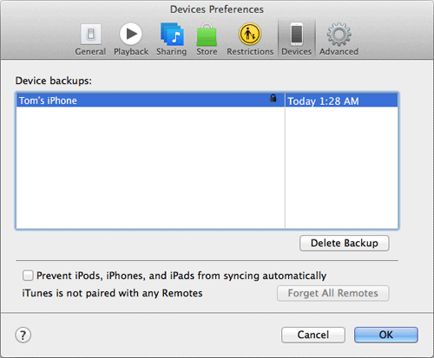Confirm preferences with the OK button
The width and height of the screenshot is (434, 358).
(386, 335)
